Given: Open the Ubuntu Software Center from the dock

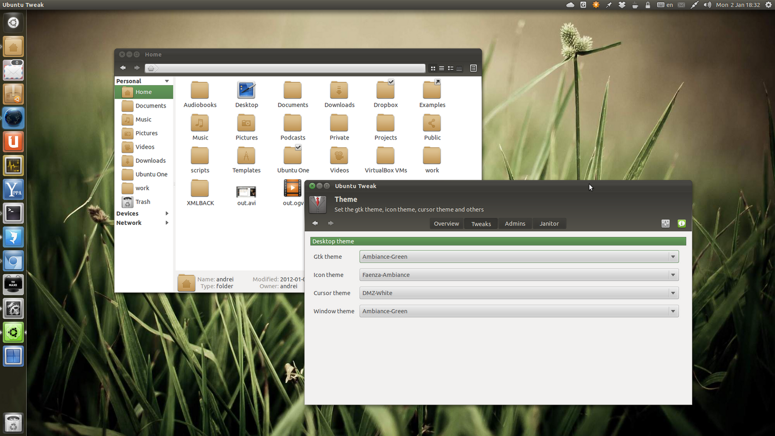Looking at the screenshot, I should point(13,94).
